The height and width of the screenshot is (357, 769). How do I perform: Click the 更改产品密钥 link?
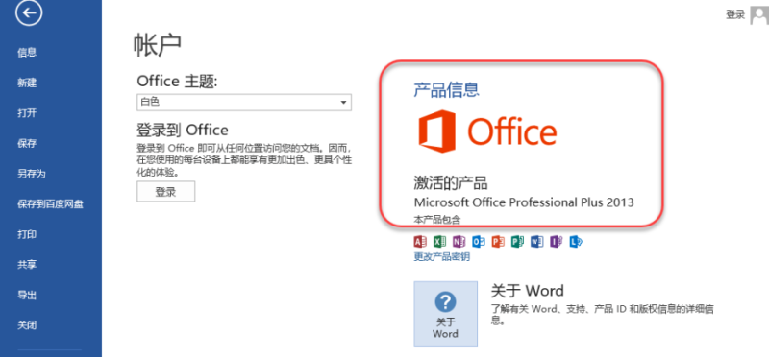click(x=442, y=256)
